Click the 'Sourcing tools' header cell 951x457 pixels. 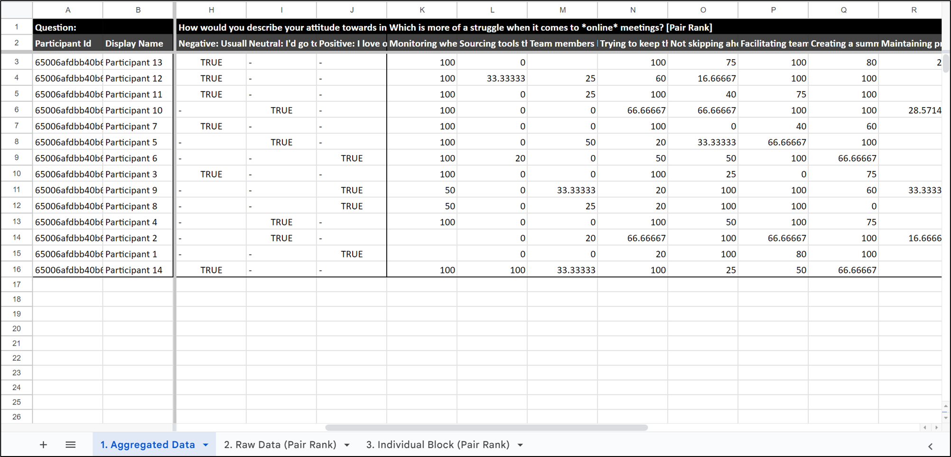[x=492, y=43]
